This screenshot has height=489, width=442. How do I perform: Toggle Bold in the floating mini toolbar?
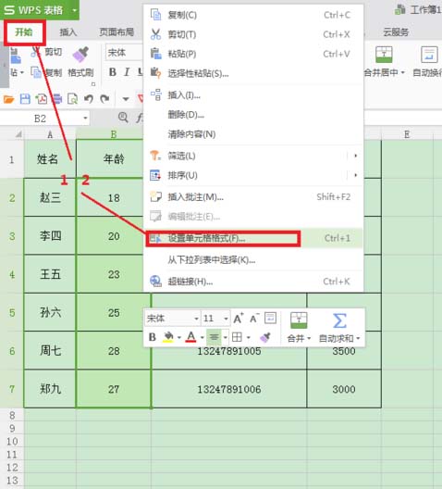tap(153, 337)
